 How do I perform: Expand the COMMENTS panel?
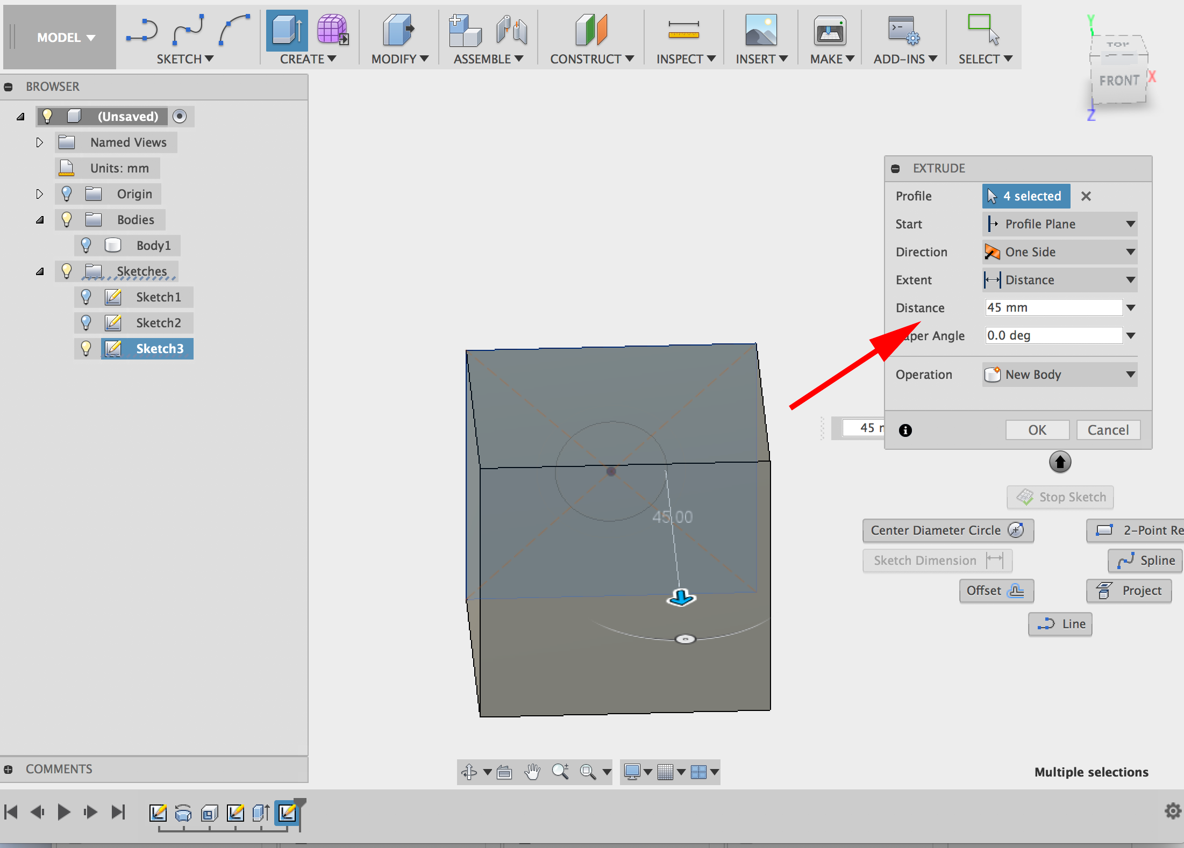click(8, 769)
